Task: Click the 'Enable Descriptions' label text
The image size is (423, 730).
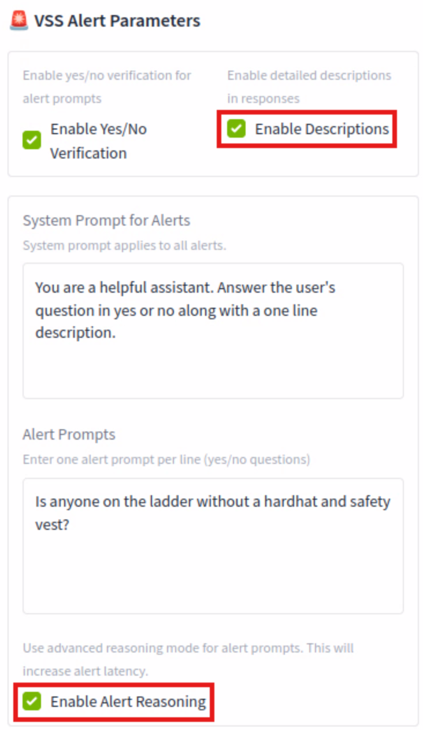Action: click(x=322, y=128)
